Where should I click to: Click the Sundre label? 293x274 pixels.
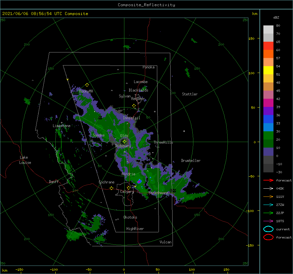(x=99, y=135)
